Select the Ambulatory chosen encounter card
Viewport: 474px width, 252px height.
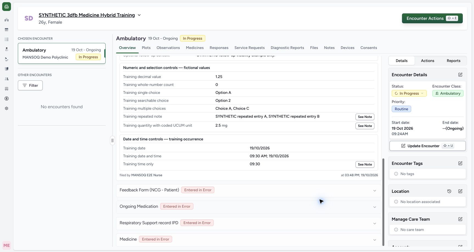(x=62, y=53)
